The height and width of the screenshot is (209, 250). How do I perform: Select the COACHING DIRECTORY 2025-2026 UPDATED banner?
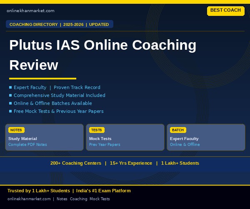pyautogui.click(x=60, y=24)
